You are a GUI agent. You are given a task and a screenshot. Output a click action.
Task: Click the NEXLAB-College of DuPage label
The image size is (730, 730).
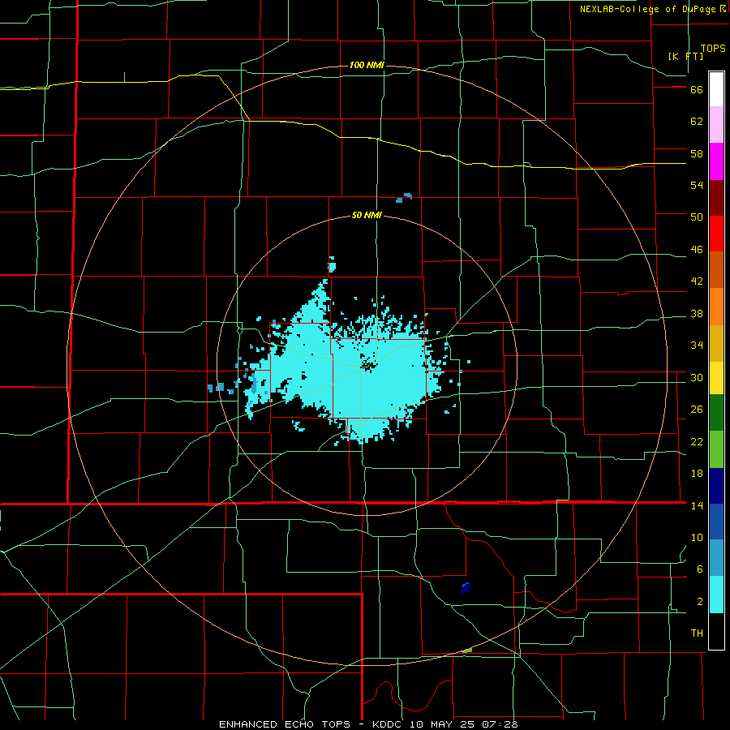(647, 9)
